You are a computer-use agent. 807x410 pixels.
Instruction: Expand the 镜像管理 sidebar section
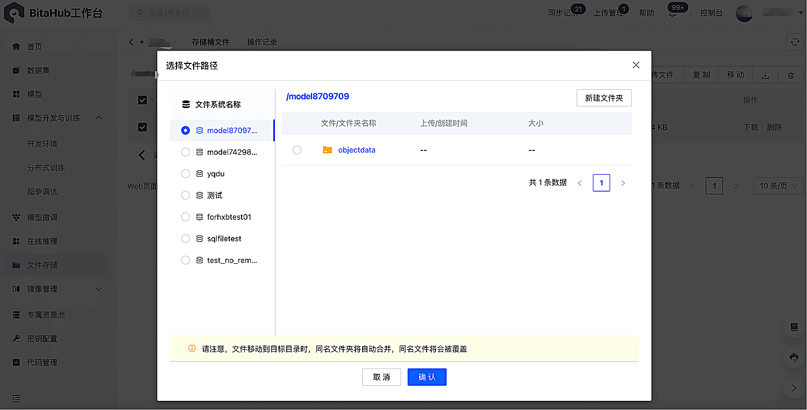tap(99, 289)
